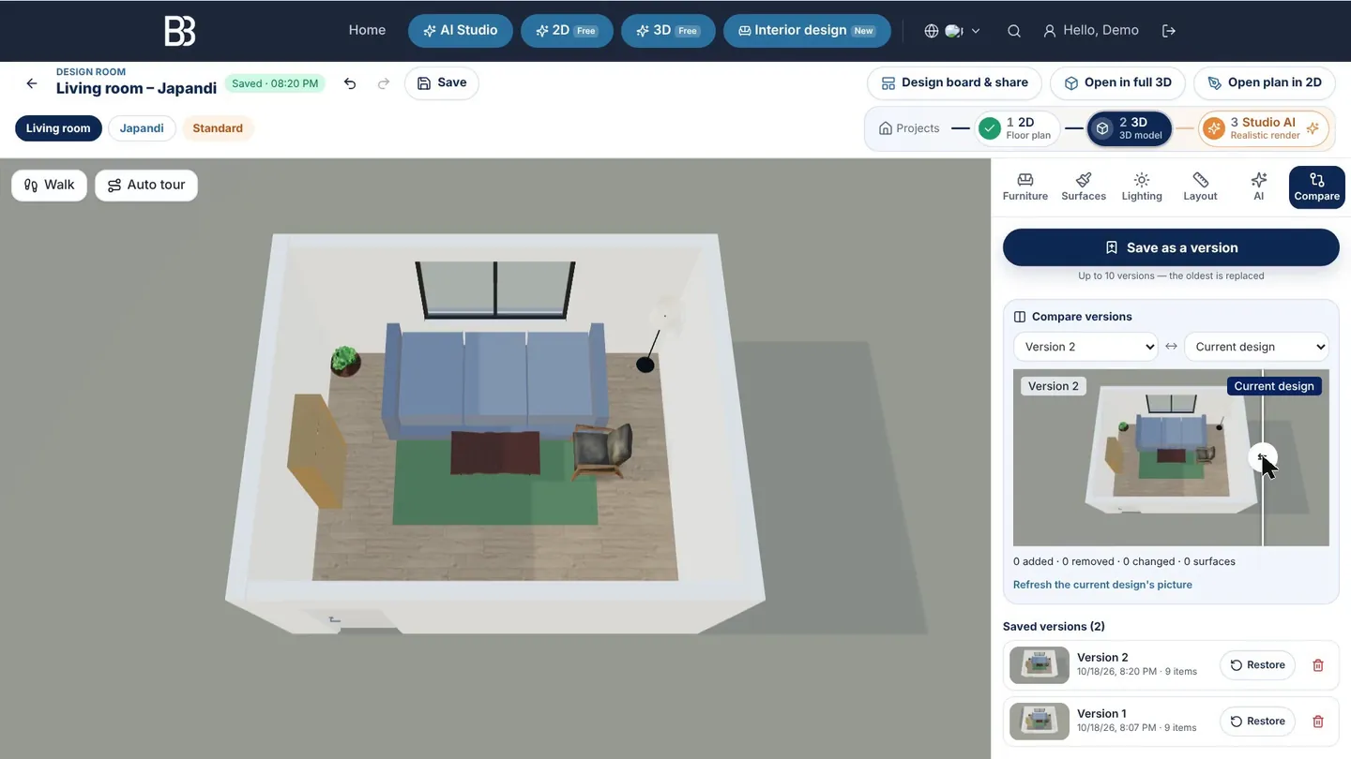Open the 3D Free navigation item
This screenshot has height=759, width=1351.
[x=668, y=31]
